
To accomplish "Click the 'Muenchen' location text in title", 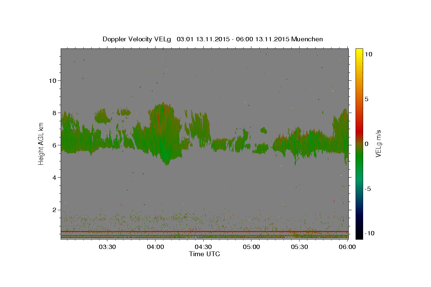I will (307, 39).
